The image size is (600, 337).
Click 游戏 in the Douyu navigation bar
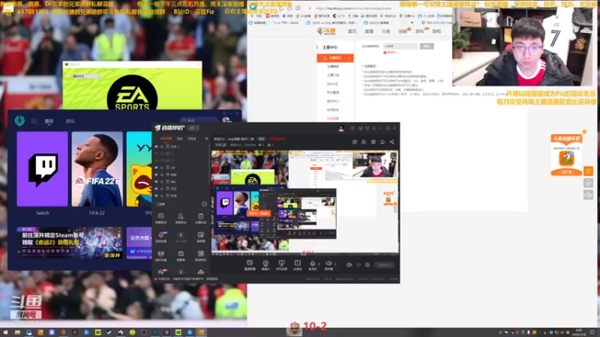click(419, 31)
